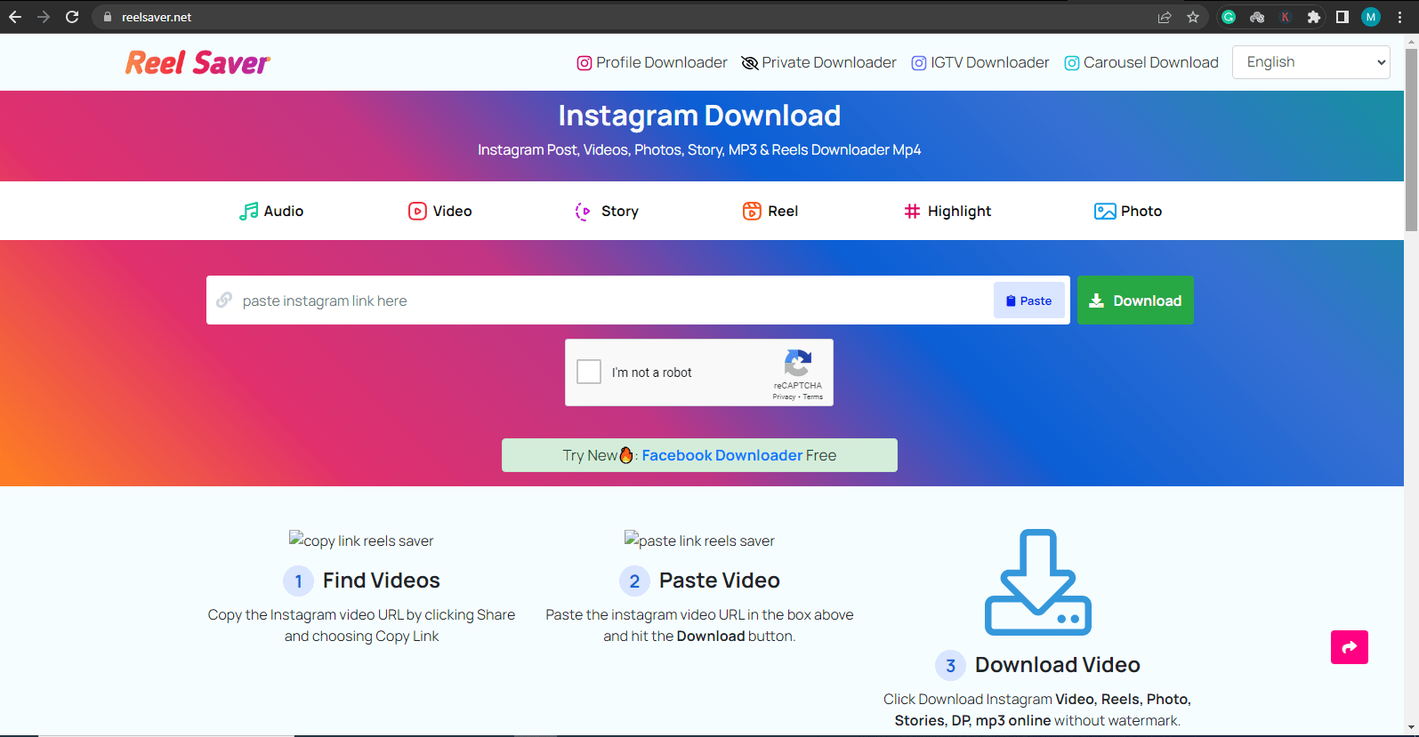1419x737 pixels.
Task: Follow the Facebook Downloader link
Action: click(x=722, y=455)
